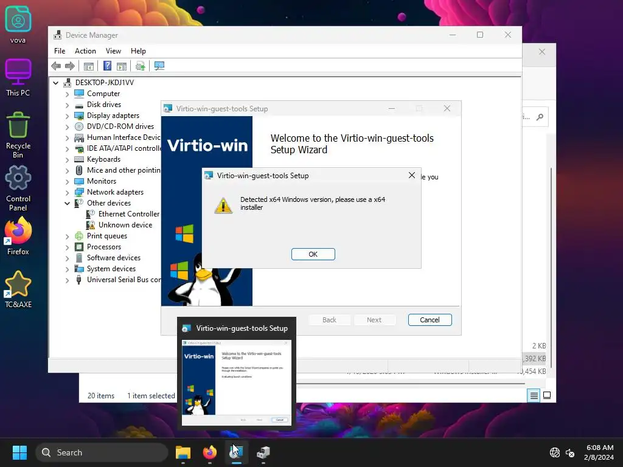Screen dimensions: 623x467
Task: Click the Device Manager taskbar icon
Action: click(263, 452)
